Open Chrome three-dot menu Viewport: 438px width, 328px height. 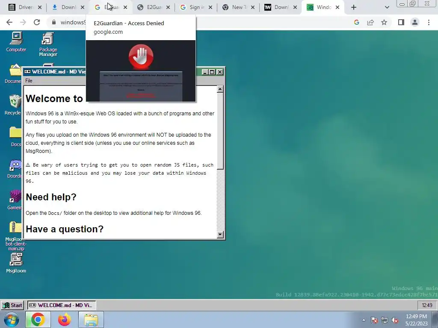pyautogui.click(x=429, y=22)
